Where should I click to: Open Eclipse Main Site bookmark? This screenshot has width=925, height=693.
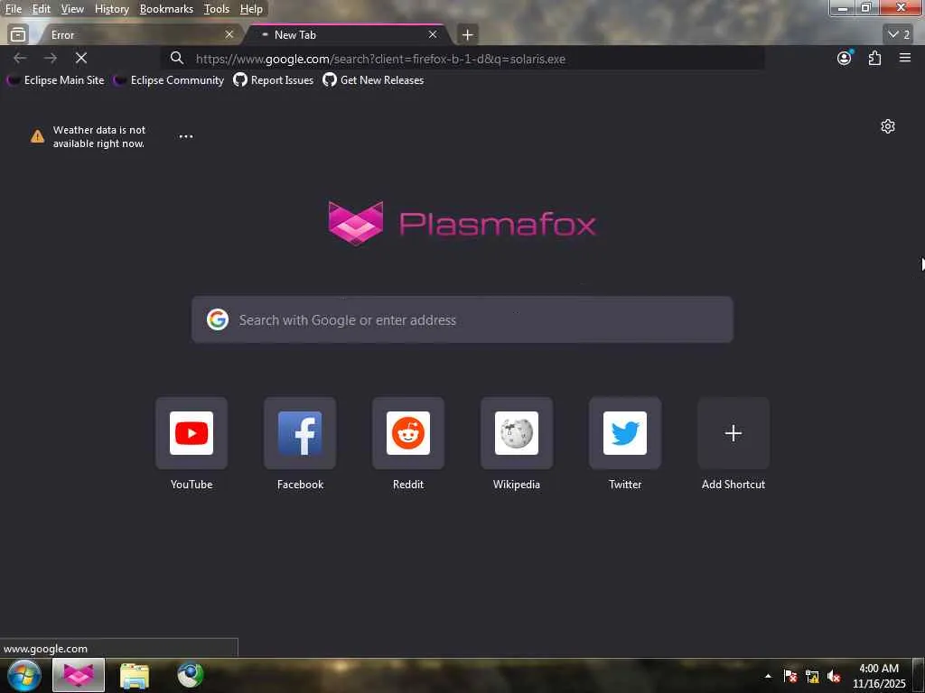[x=55, y=80]
